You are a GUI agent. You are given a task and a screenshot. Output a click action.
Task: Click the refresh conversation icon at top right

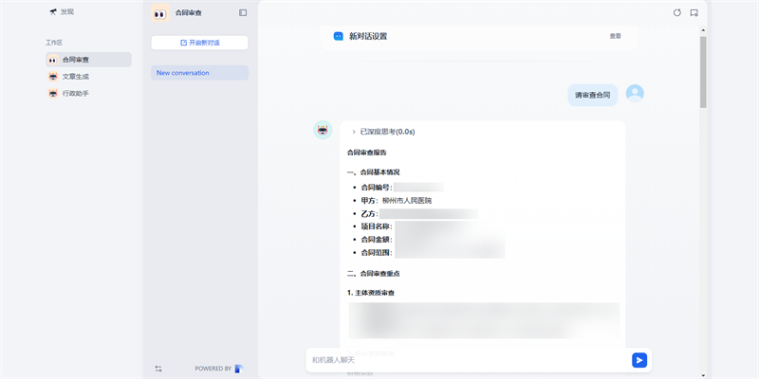coord(676,12)
